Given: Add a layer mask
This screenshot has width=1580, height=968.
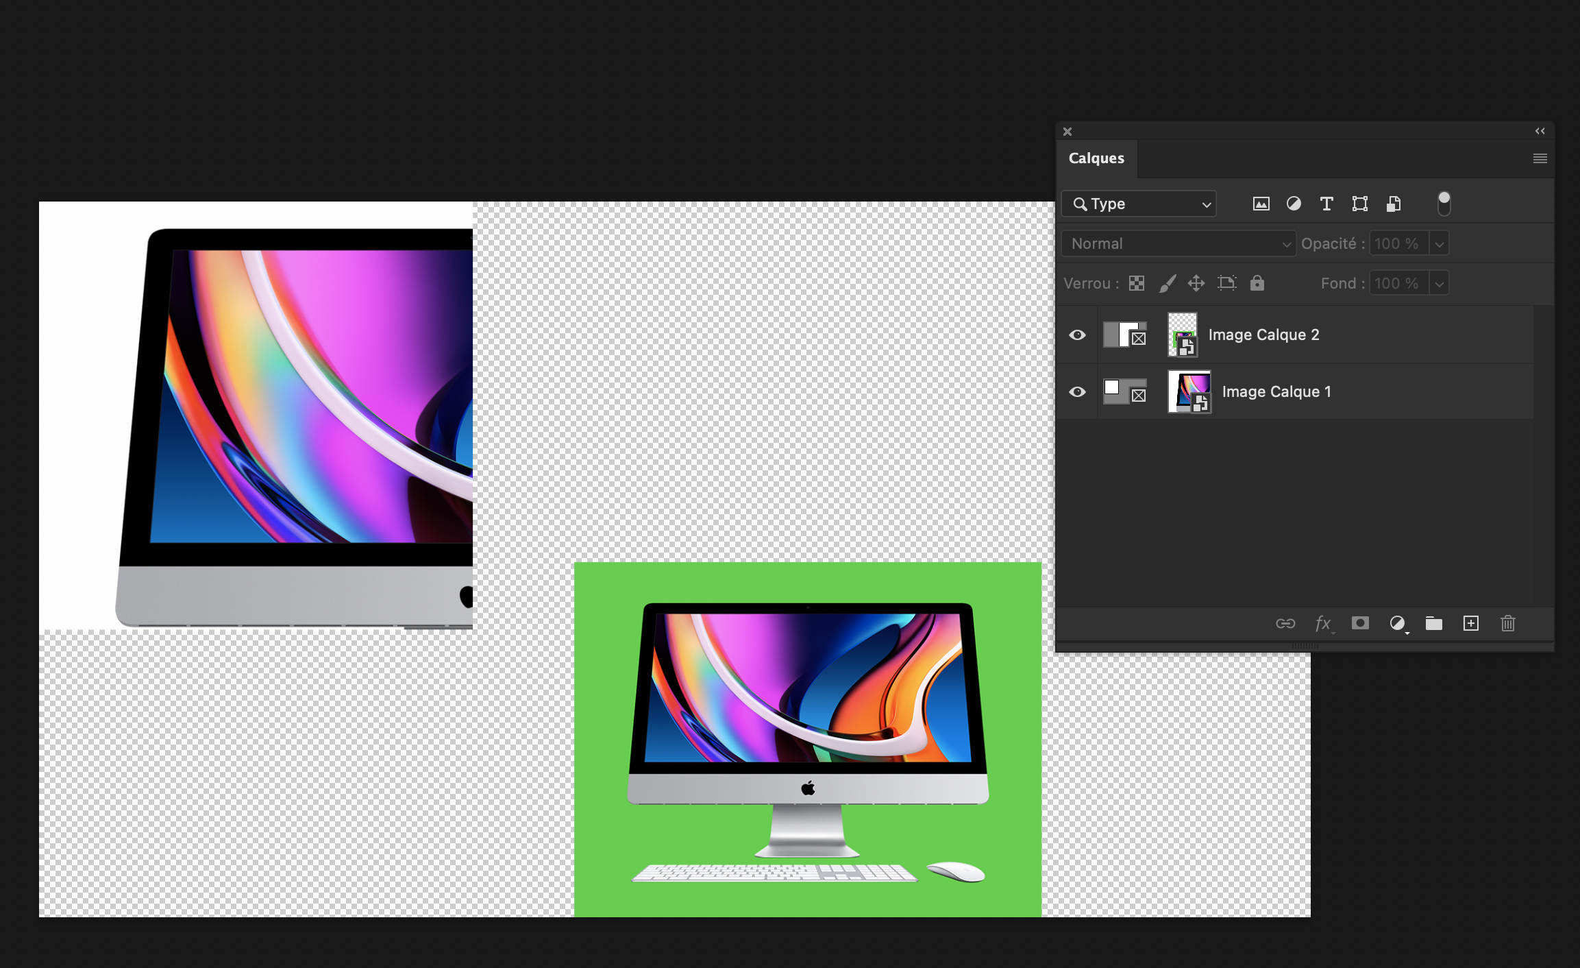Looking at the screenshot, I should coord(1361,623).
